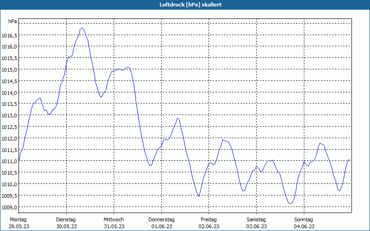
Task: Click the lowest pressure dip on Samstag
Action: tap(290, 204)
